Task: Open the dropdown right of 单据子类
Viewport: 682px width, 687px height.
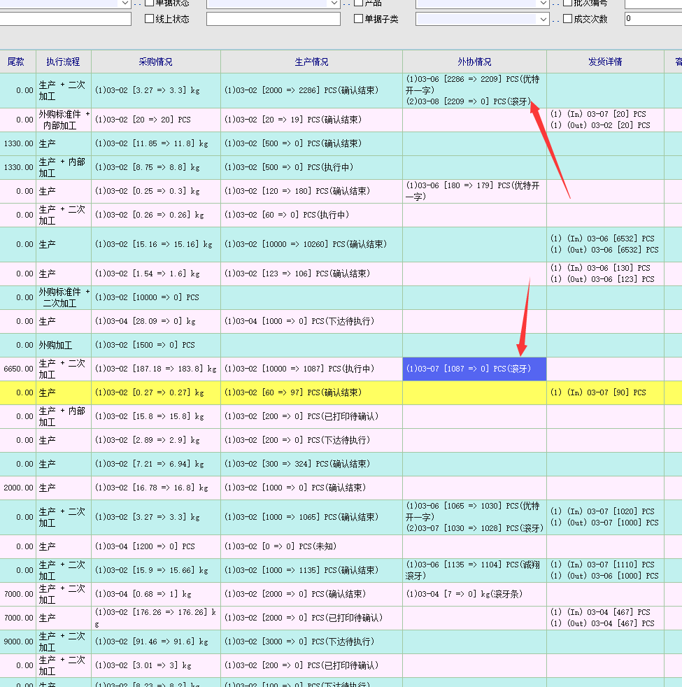Action: (544, 19)
